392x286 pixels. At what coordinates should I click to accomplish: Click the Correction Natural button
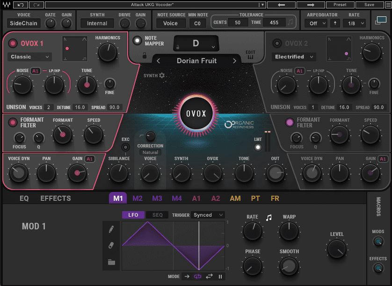coord(150,152)
